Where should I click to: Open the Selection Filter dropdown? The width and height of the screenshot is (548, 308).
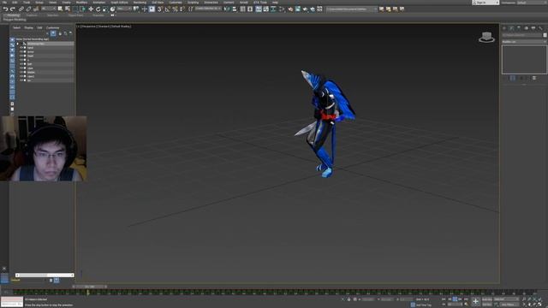(x=49, y=9)
